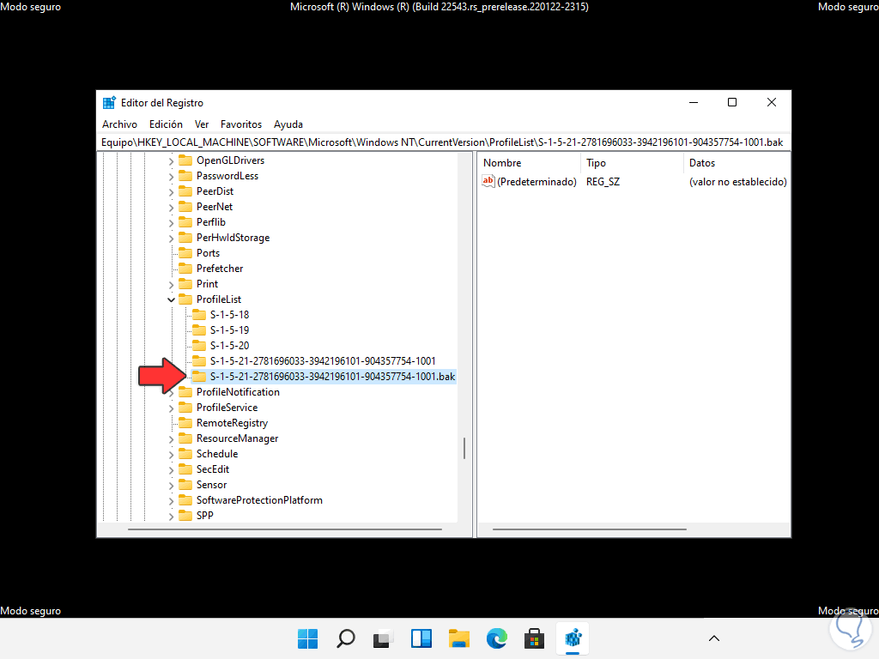Image resolution: width=879 pixels, height=659 pixels.
Task: Show hidden system tray icons
Action: [714, 638]
